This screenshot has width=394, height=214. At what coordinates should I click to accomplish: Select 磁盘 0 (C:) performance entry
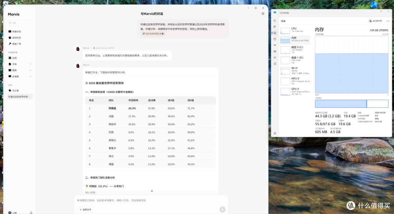click(x=295, y=50)
